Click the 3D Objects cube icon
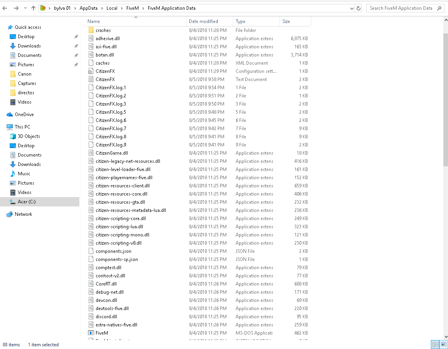This screenshot has height=349, width=448. (x=13, y=136)
